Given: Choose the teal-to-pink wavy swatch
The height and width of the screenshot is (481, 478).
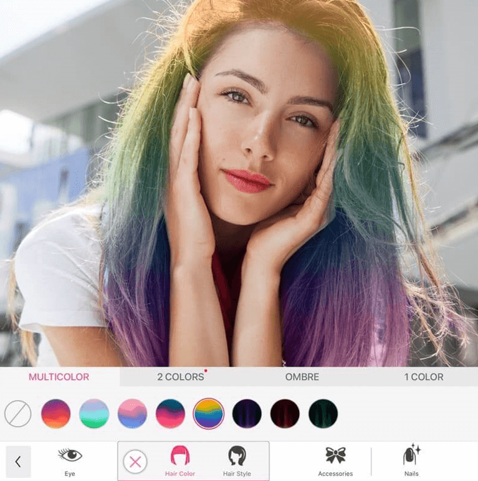Looking at the screenshot, I should 170,414.
